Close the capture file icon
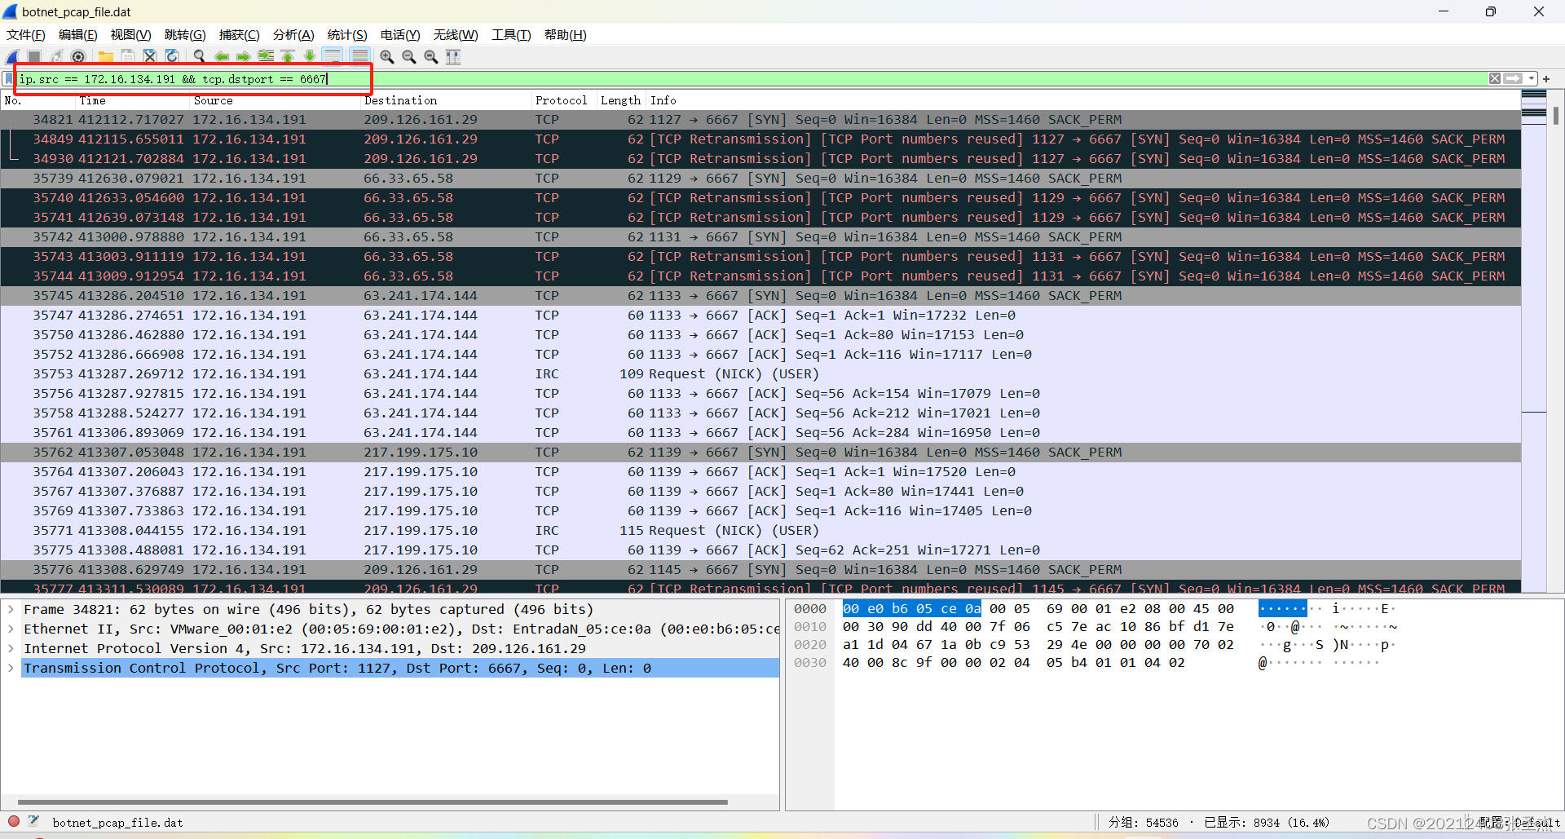Image resolution: width=1565 pixels, height=839 pixels. click(150, 56)
